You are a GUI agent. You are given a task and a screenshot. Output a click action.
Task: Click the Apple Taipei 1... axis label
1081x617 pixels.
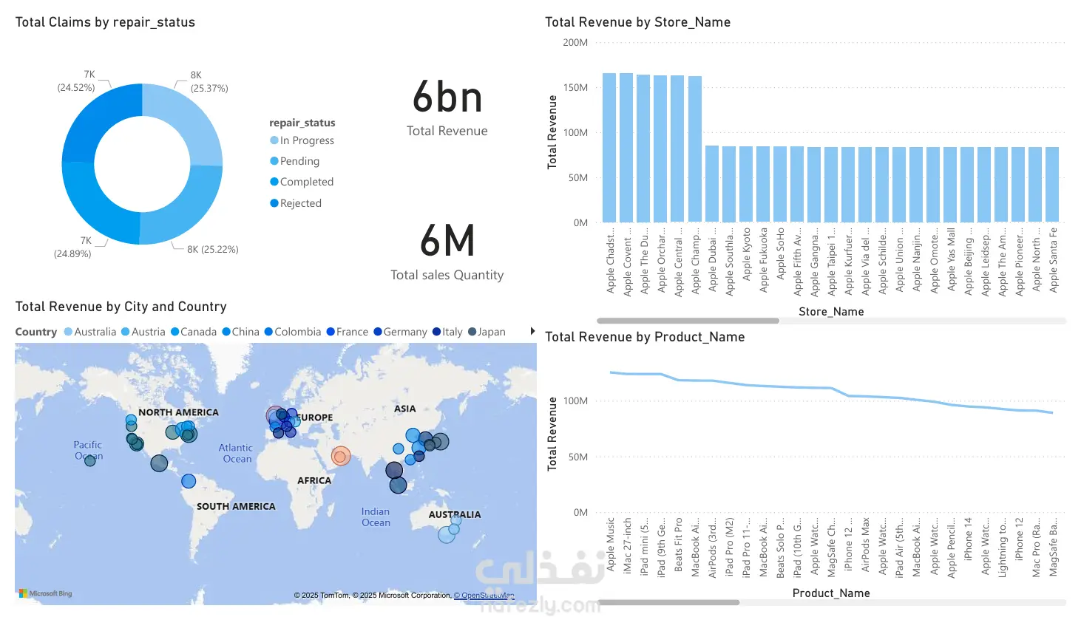[x=832, y=262]
